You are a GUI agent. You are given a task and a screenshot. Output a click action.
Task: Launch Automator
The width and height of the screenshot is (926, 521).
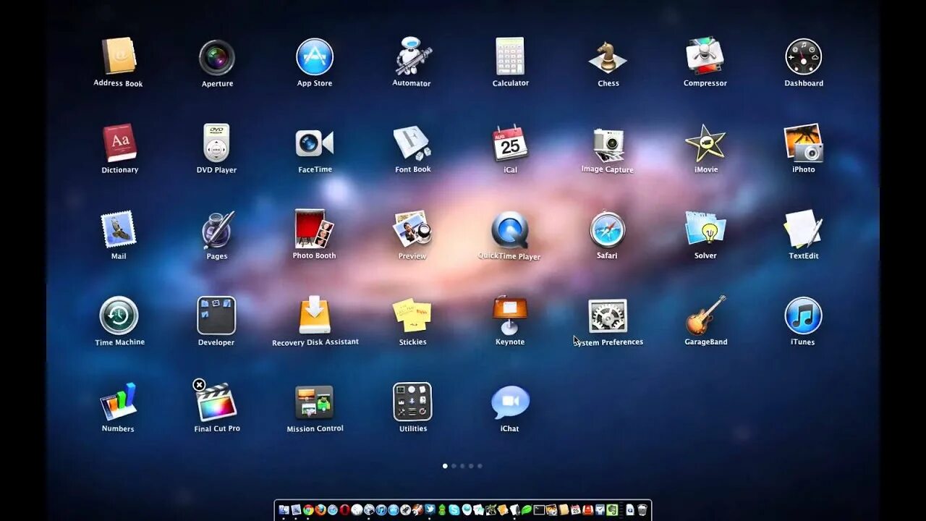(x=412, y=56)
